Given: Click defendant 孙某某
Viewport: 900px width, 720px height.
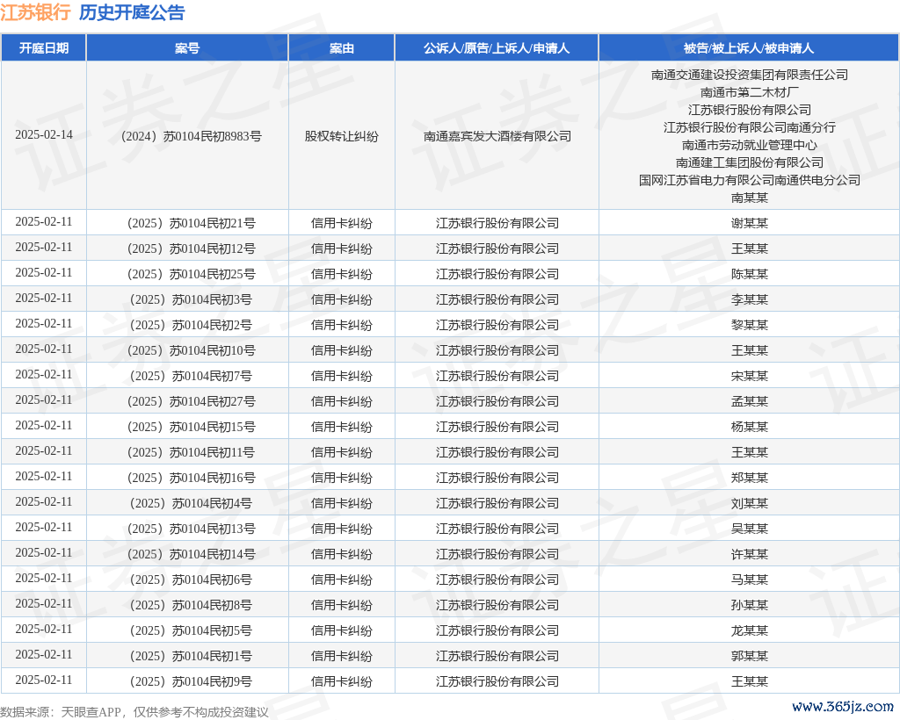Looking at the screenshot, I should (x=749, y=605).
